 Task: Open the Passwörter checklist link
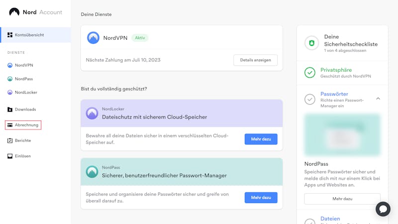coord(334,94)
